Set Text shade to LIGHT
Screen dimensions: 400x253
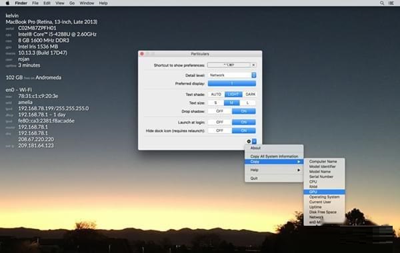[x=233, y=95]
